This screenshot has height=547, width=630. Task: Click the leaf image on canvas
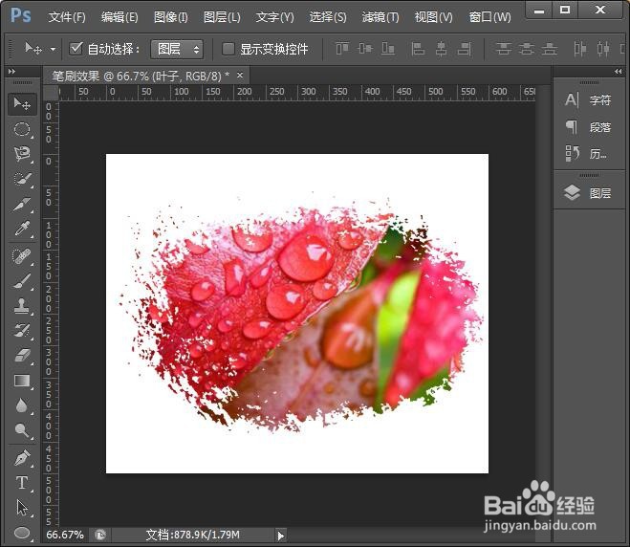pyautogui.click(x=299, y=315)
